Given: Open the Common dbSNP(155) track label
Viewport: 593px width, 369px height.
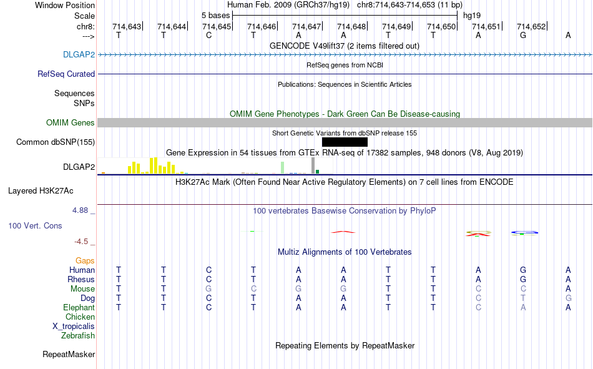Looking at the screenshot, I should point(55,142).
